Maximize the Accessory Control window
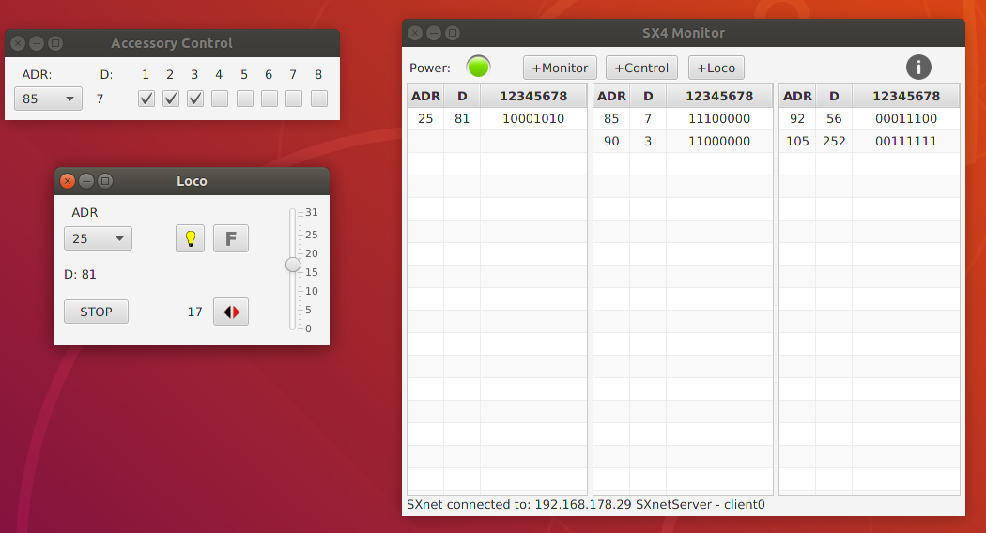This screenshot has height=533, width=986. click(x=55, y=43)
